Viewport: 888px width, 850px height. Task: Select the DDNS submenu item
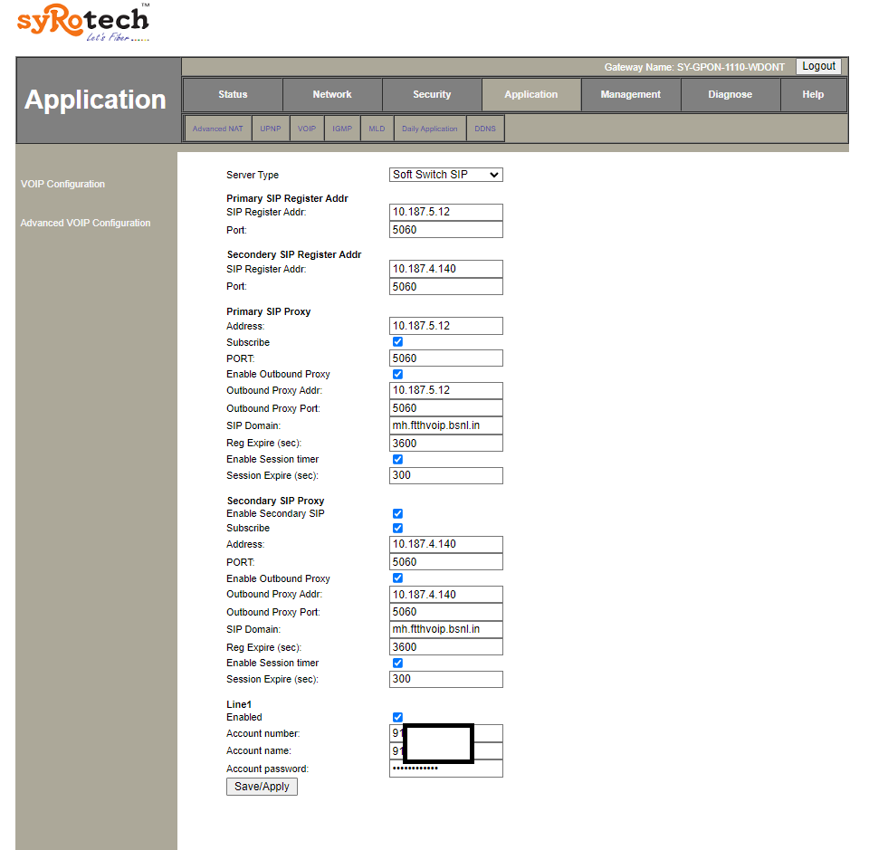(485, 129)
